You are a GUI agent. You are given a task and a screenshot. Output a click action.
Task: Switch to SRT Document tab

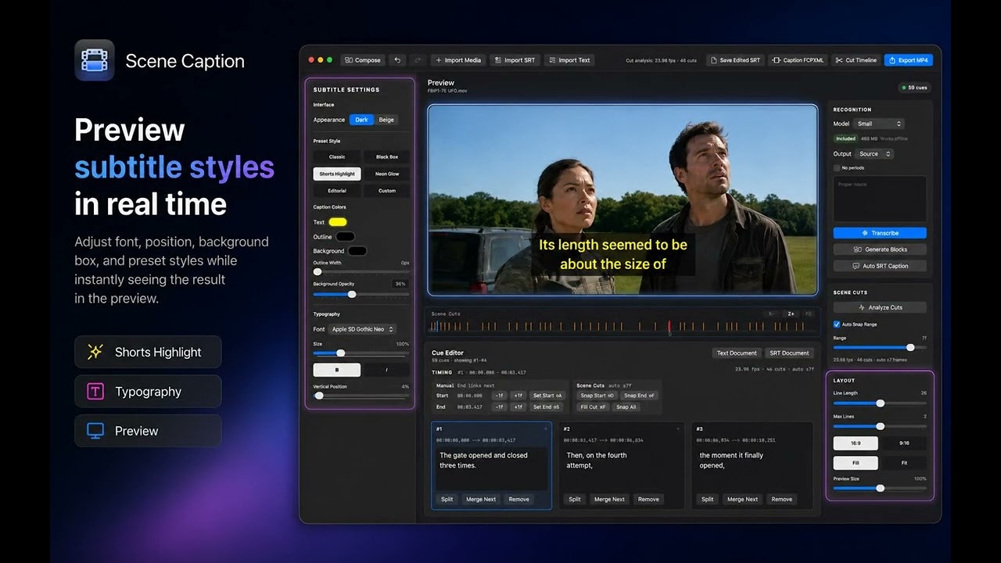pos(788,353)
